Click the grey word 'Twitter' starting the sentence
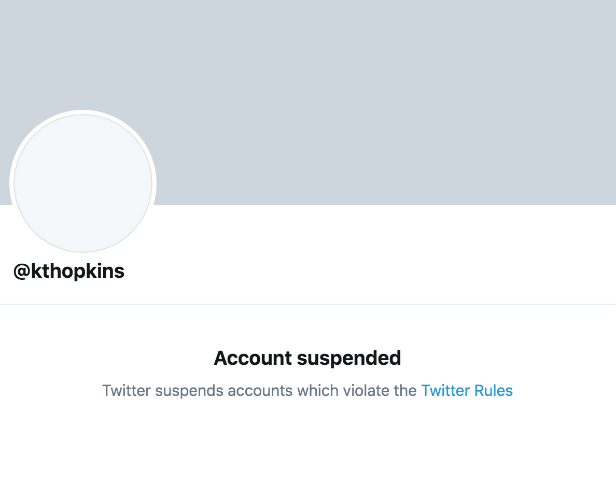This screenshot has width=616, height=483. [127, 391]
